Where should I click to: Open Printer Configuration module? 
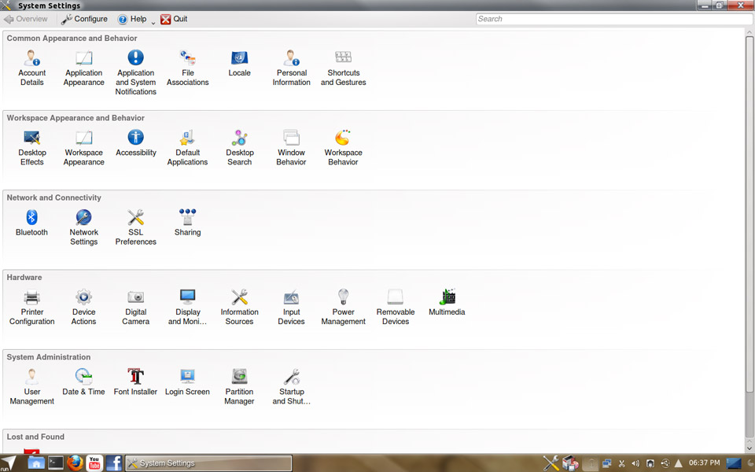32,306
